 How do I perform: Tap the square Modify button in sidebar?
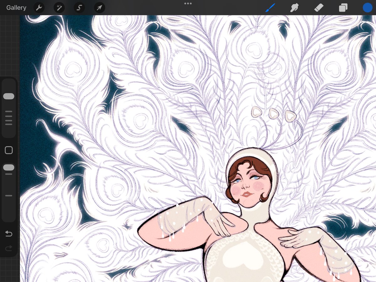(x=9, y=150)
